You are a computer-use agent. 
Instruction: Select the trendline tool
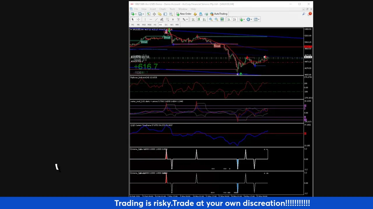(x=156, y=19)
